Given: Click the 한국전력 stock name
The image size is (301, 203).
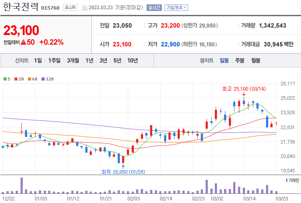Looking at the screenshot, I should (21, 7).
